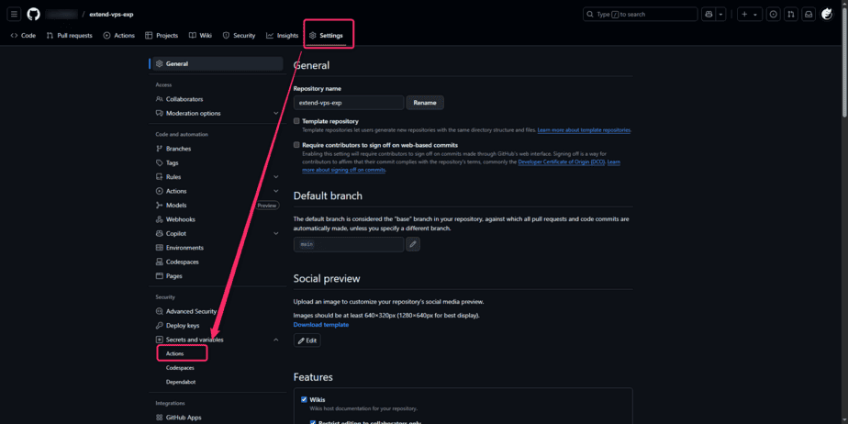848x424 pixels.
Task: Expand the Rules section chevron
Action: 276,177
